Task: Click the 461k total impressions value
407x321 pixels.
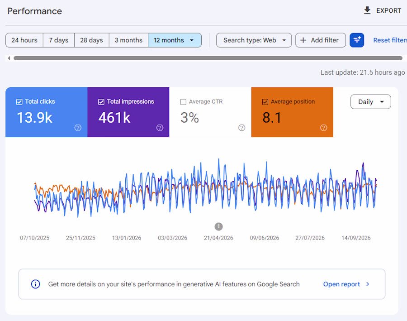Action: point(114,117)
